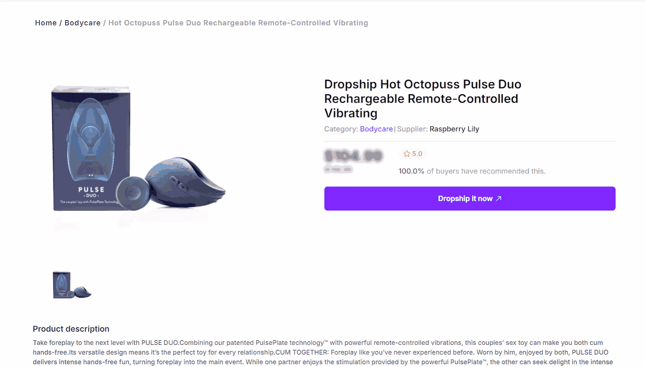Click the arrow icon inside the Dropship button
This screenshot has height=367, width=645.
pos(499,198)
